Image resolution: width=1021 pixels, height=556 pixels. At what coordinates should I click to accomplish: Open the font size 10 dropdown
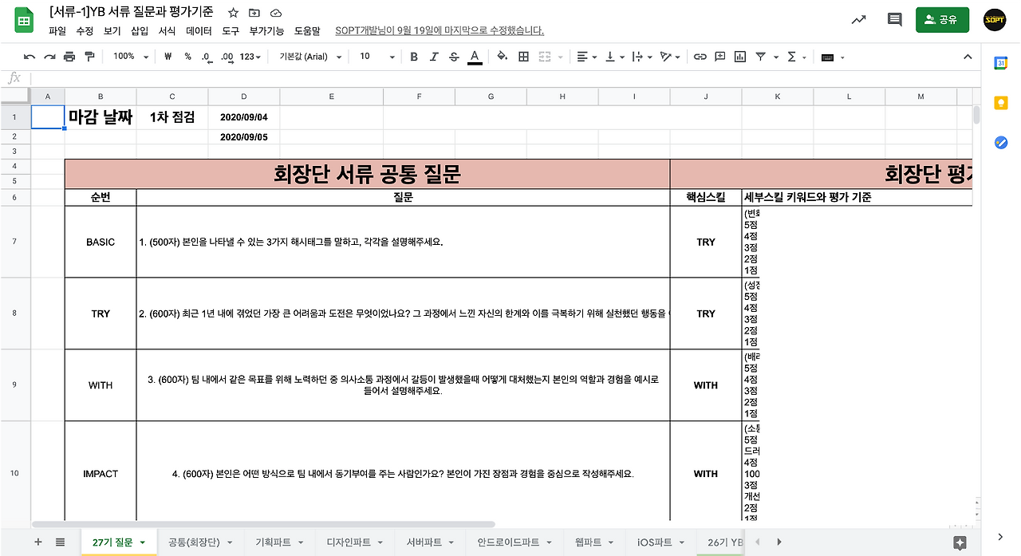coord(376,57)
